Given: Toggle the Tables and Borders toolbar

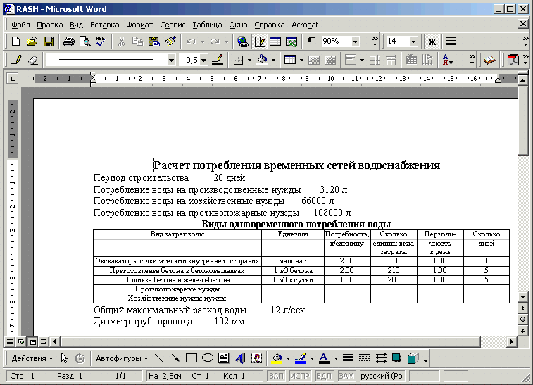Looking at the screenshot, I should click(x=259, y=42).
